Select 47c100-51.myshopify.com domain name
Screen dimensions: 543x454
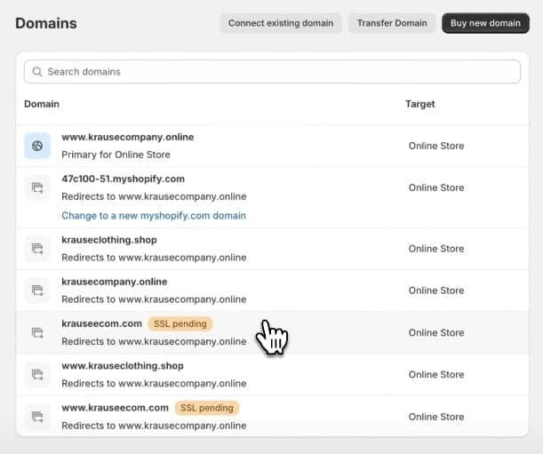[x=123, y=179]
